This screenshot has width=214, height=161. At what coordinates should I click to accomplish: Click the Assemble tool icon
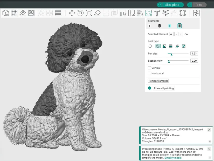[174, 13]
